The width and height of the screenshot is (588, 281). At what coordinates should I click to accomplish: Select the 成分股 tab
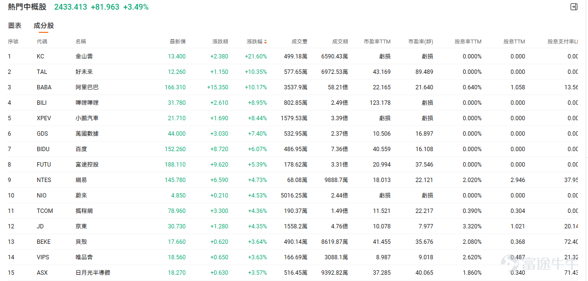pyautogui.click(x=44, y=26)
